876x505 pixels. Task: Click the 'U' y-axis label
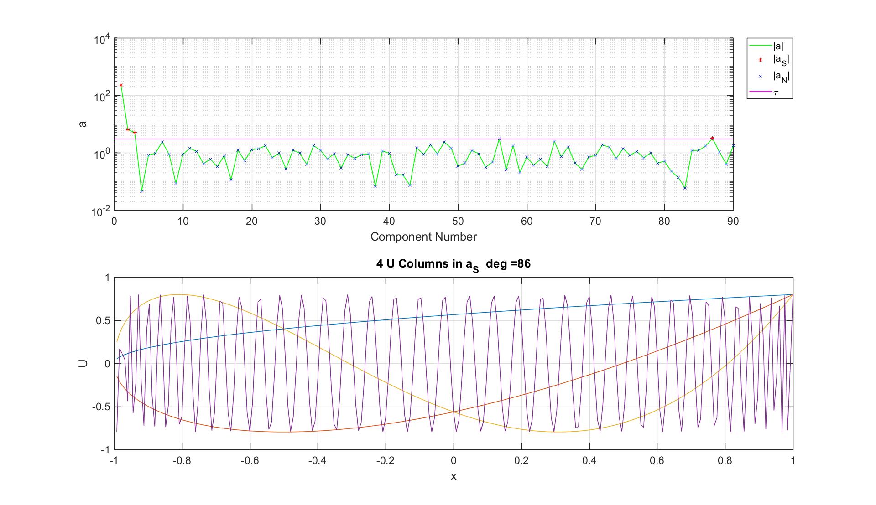coord(83,364)
